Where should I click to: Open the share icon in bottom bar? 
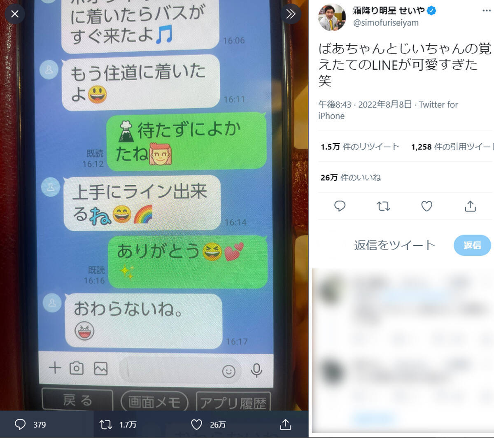pyautogui.click(x=285, y=424)
